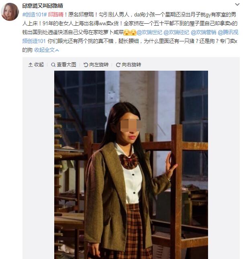The image size is (243, 259).
Task: Click the expanded photo in the post
Action: (131, 165)
